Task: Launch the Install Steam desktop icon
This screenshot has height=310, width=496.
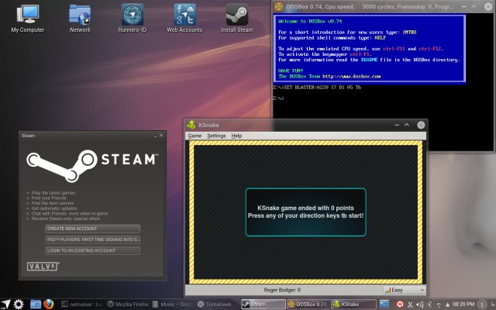Action: pos(237,14)
